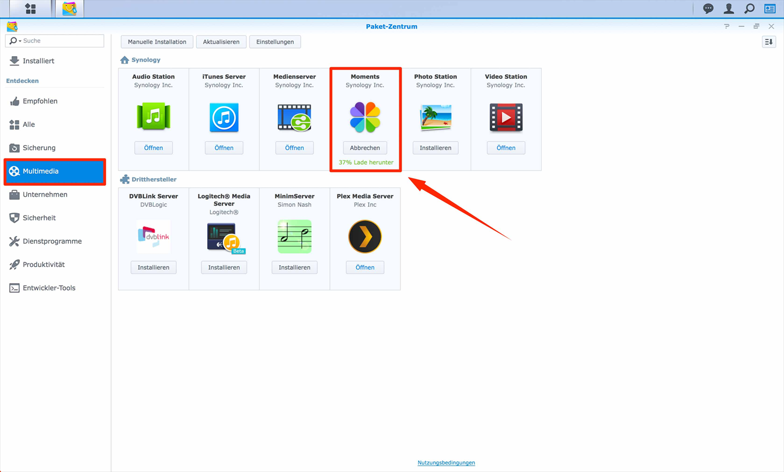Install DVBLink Server
Image resolution: width=784 pixels, height=472 pixels.
point(154,268)
